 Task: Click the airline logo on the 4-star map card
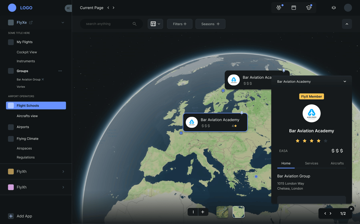192,122
